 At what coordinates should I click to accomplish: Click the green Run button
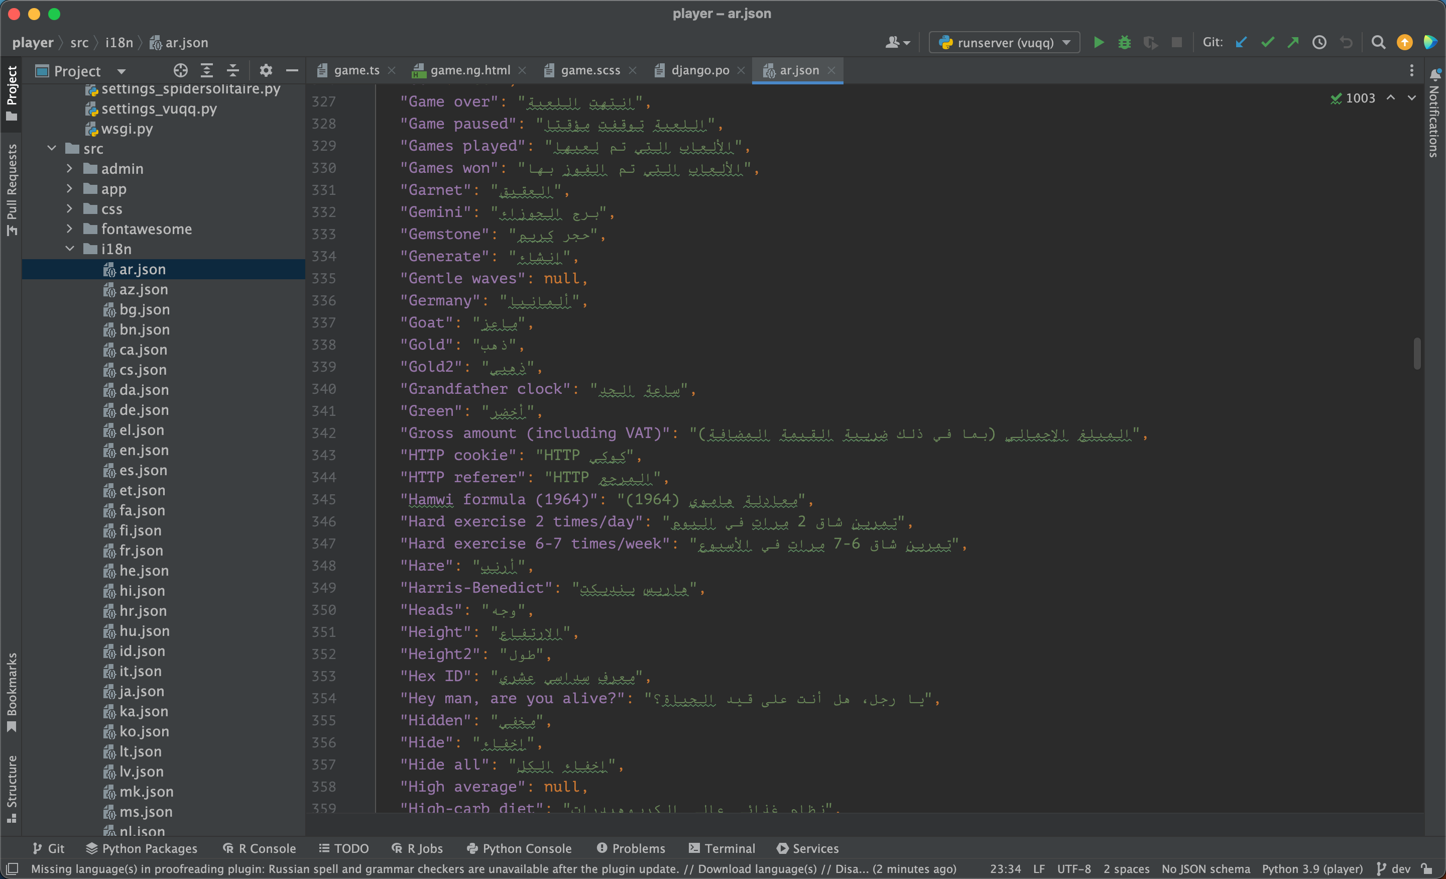click(1099, 42)
